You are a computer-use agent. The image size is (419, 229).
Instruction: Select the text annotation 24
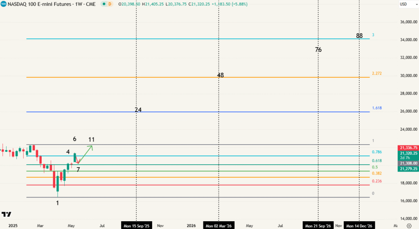tap(138, 110)
